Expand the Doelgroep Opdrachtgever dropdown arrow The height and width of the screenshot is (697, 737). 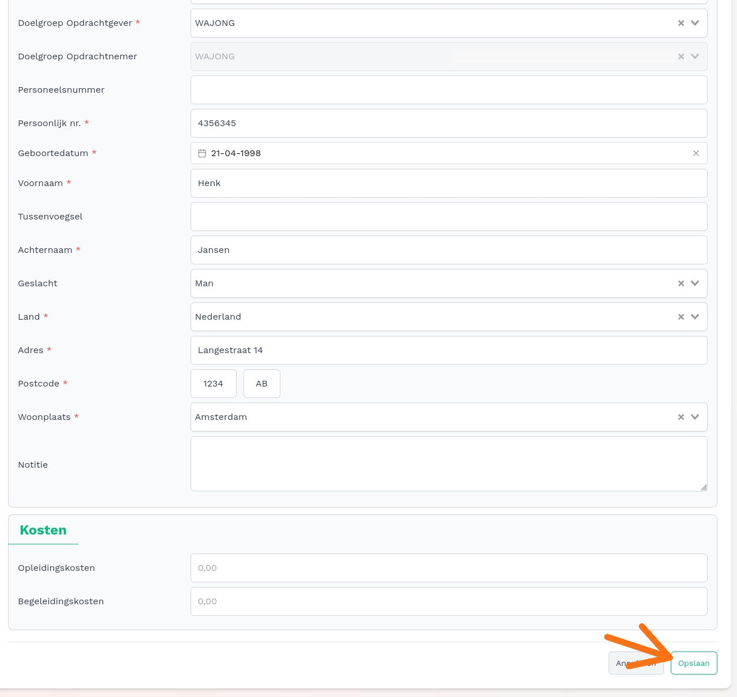click(x=695, y=23)
